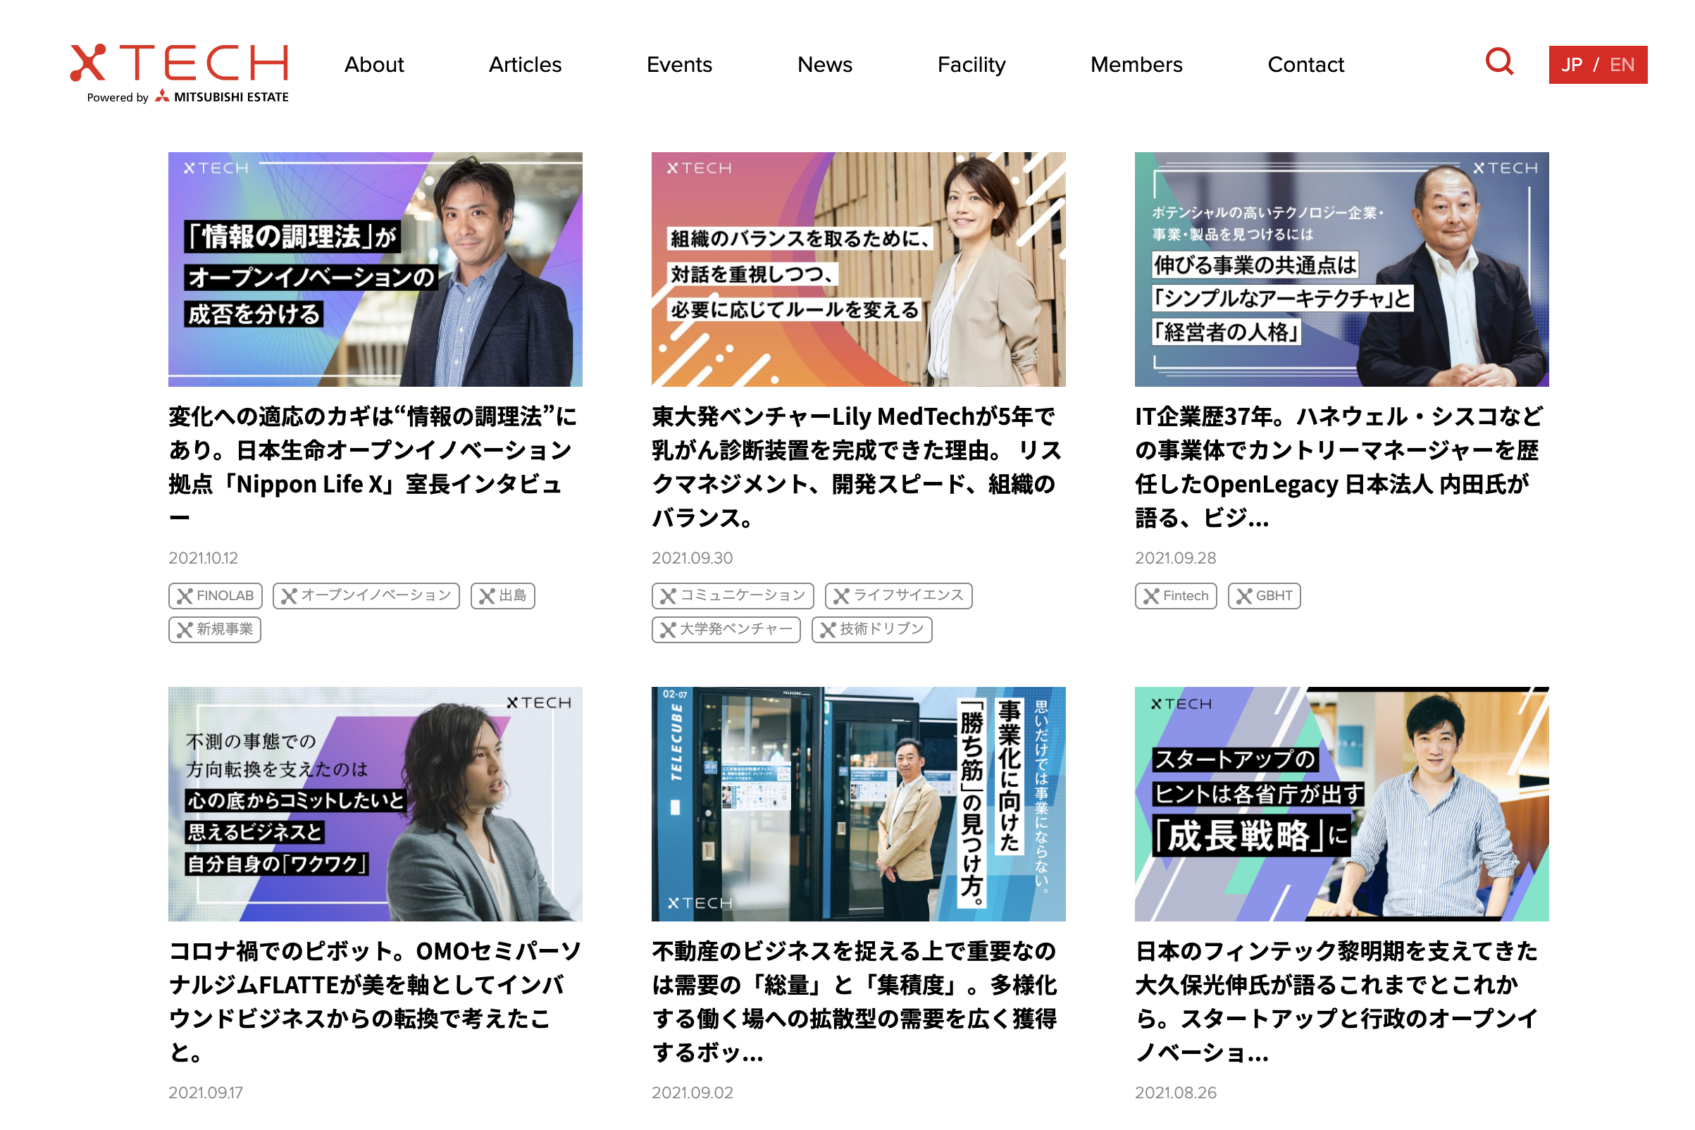The image size is (1695, 1130).
Task: Filter by the 出島 tag
Action: tap(503, 596)
